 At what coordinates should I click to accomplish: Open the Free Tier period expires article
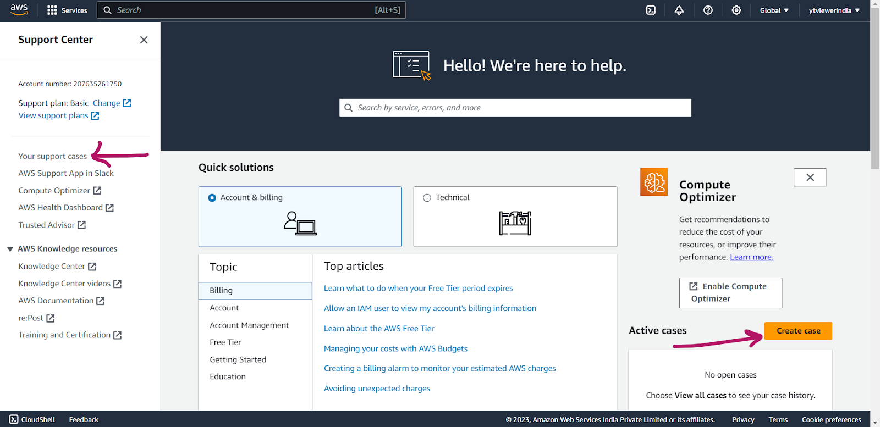click(x=419, y=288)
